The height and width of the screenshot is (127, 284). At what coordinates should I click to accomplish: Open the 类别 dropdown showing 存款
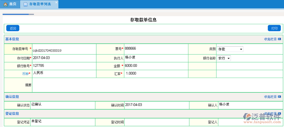(x=230, y=49)
